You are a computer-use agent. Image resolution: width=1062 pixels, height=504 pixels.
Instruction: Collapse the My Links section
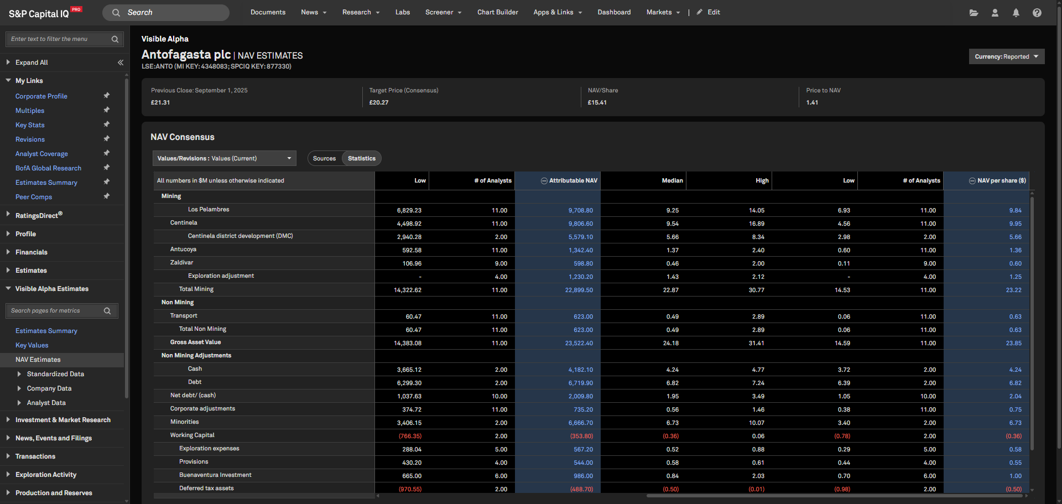click(8, 80)
